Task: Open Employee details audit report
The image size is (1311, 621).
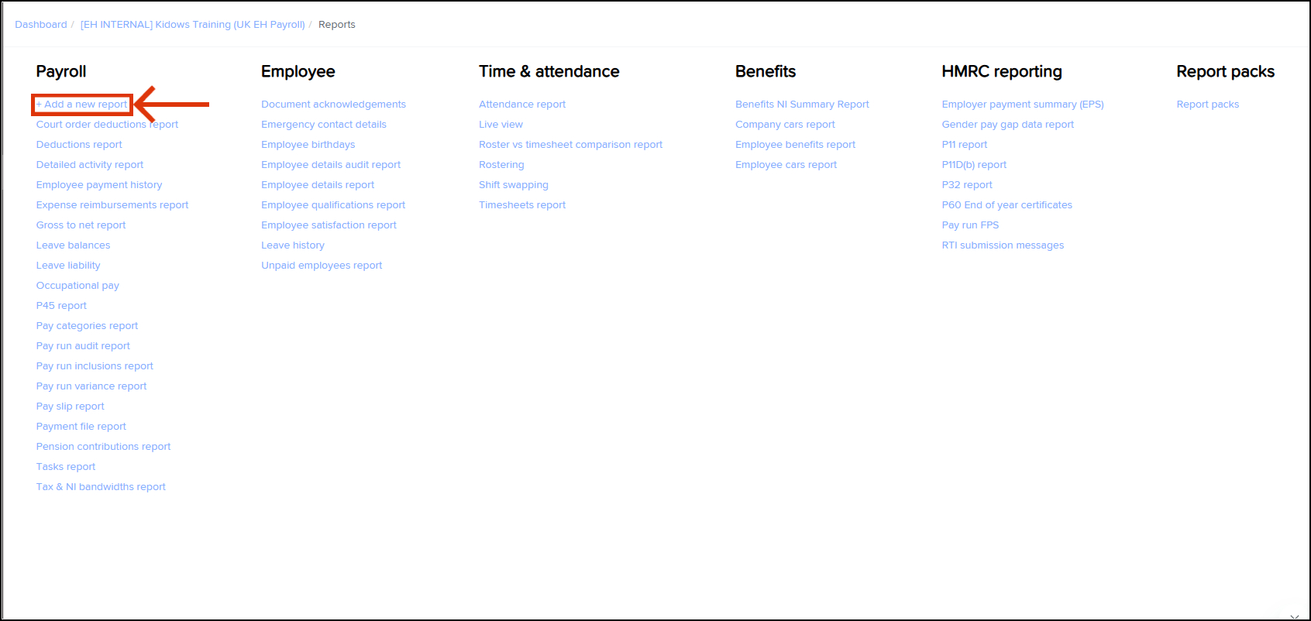Action: click(x=331, y=165)
